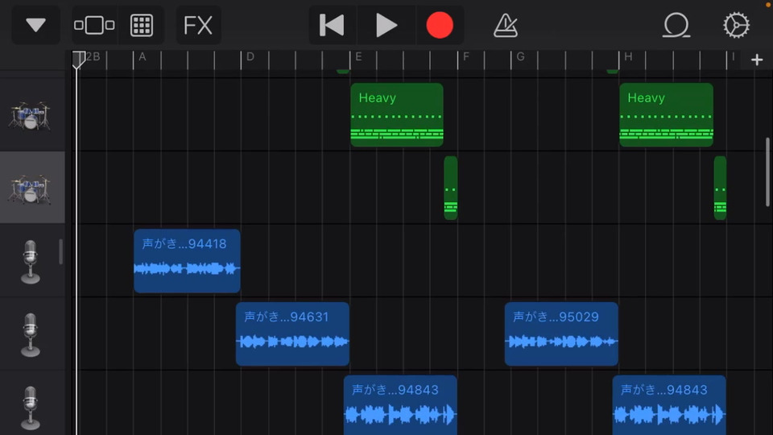This screenshot has height=435, width=773.
Task: Start playback with the Play button
Action: [386, 25]
